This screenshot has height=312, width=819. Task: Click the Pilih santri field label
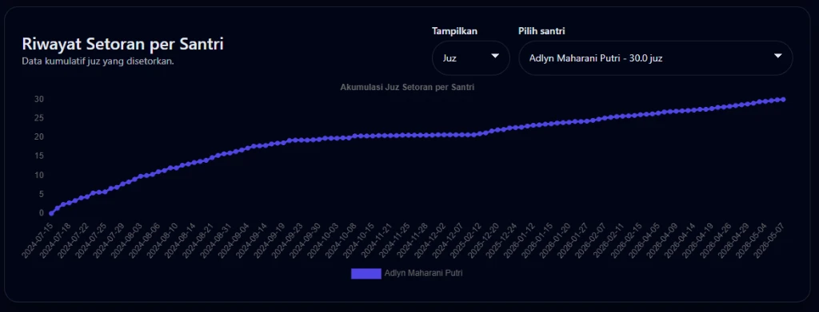(x=541, y=31)
